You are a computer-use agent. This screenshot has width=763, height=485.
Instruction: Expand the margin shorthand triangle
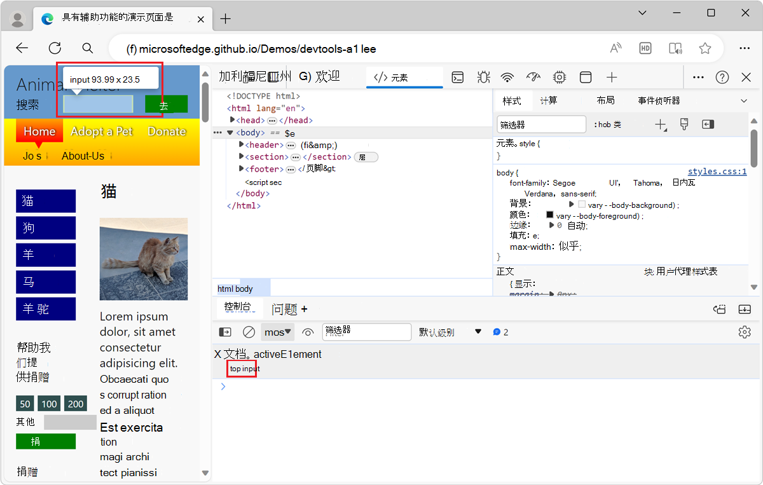552,225
